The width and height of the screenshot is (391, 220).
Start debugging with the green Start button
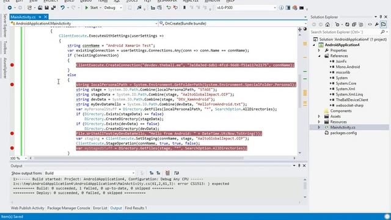coord(92,8)
